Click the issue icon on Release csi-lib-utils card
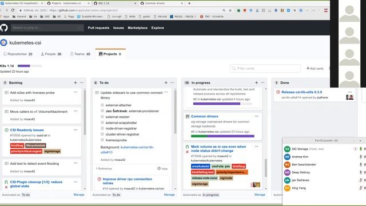Image resolution: width=366 pixels, height=206 pixels. (278, 92)
